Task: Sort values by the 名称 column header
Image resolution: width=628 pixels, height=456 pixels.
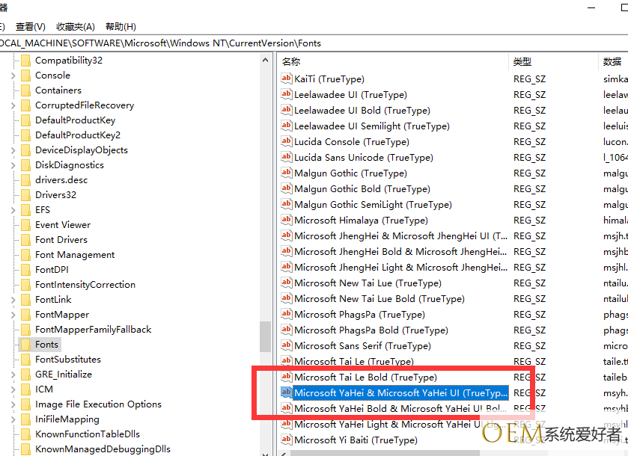Action: [291, 61]
